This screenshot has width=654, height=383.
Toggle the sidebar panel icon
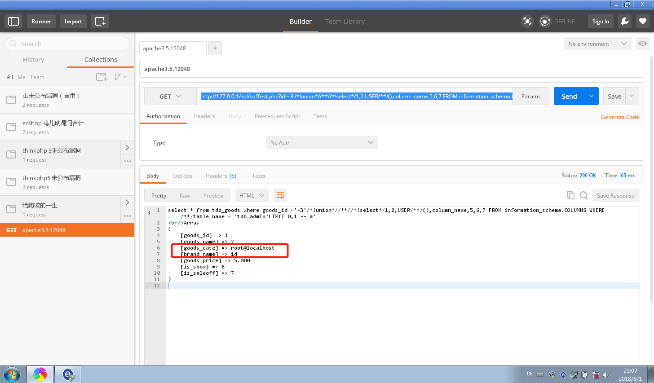pyautogui.click(x=13, y=21)
